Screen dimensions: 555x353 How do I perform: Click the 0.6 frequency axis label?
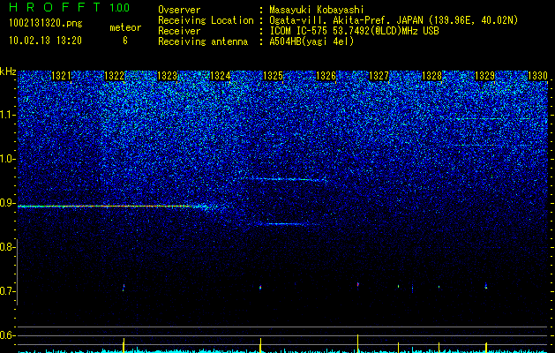coord(6,335)
